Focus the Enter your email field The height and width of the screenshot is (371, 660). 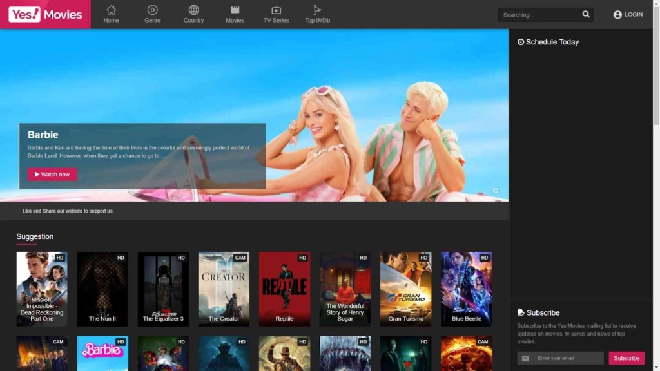click(x=567, y=358)
